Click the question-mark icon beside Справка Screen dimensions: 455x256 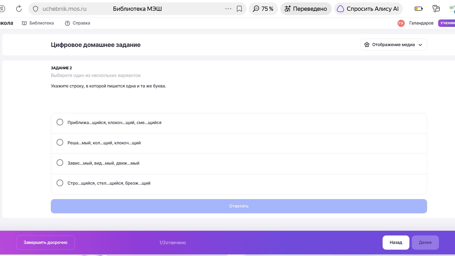coord(67,23)
